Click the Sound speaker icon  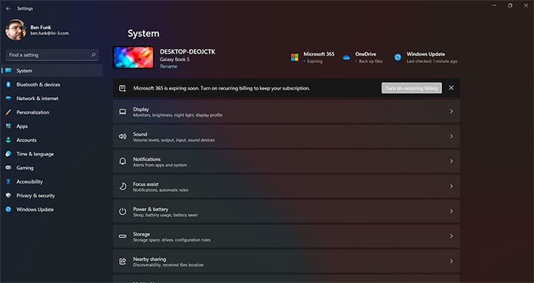point(123,136)
